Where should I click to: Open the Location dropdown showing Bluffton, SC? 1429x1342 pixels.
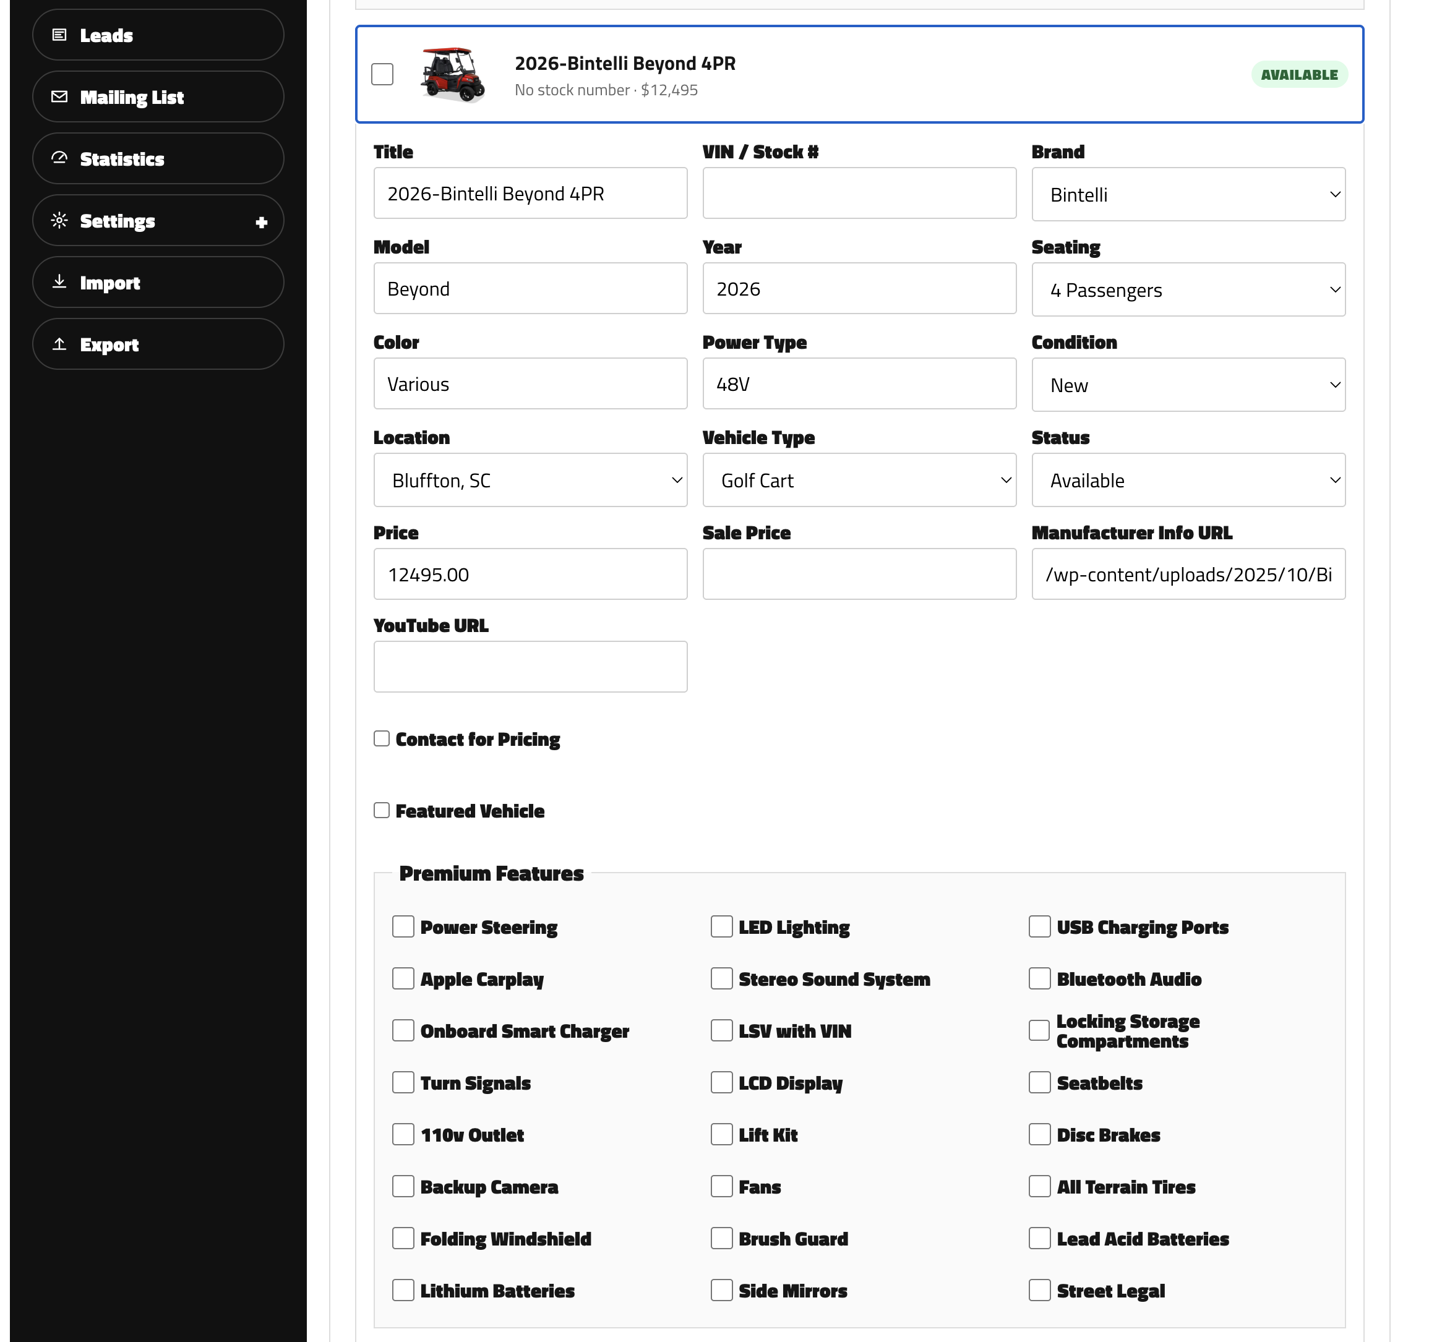pos(530,480)
